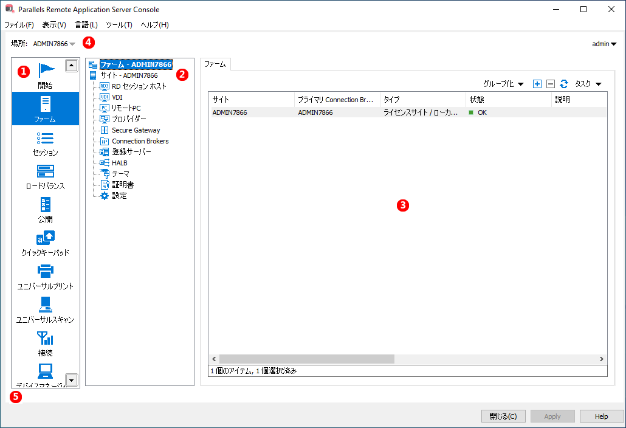Open リモートPC node in tree
The height and width of the screenshot is (428, 626).
pyautogui.click(x=126, y=108)
